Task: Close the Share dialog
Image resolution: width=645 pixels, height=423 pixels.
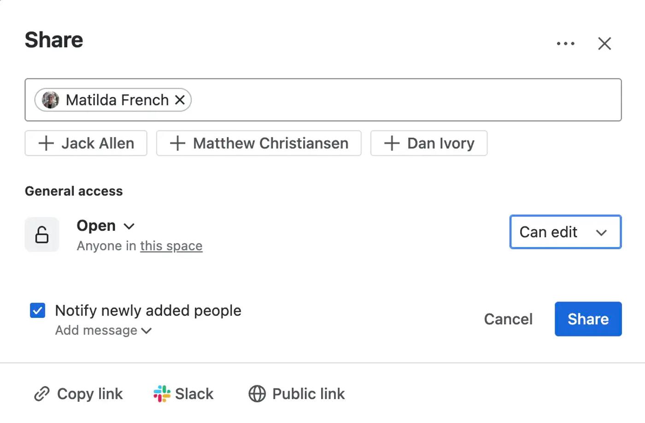Action: 604,44
